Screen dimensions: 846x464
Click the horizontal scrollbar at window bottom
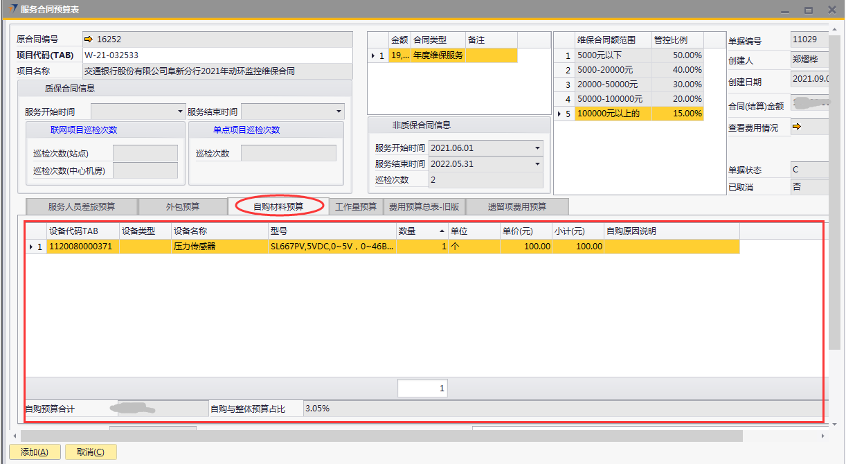click(x=381, y=436)
